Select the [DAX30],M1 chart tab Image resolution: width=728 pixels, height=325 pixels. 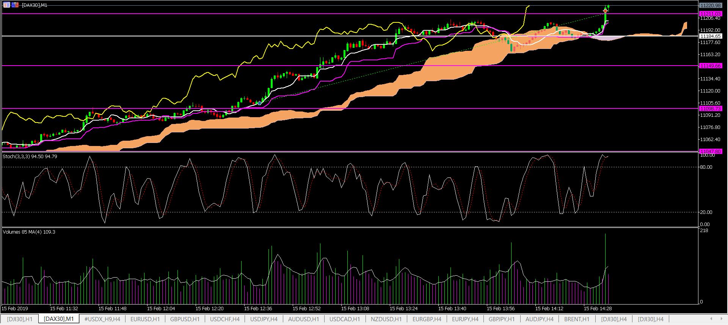tap(59, 319)
